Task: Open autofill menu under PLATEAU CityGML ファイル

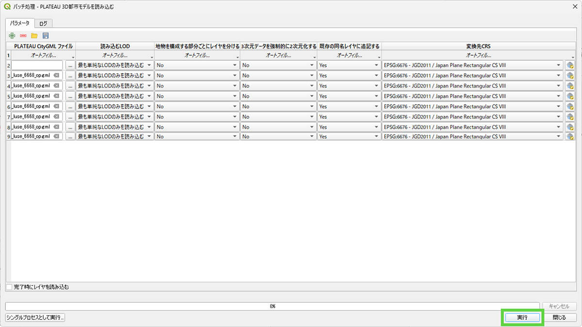Action: click(x=44, y=55)
